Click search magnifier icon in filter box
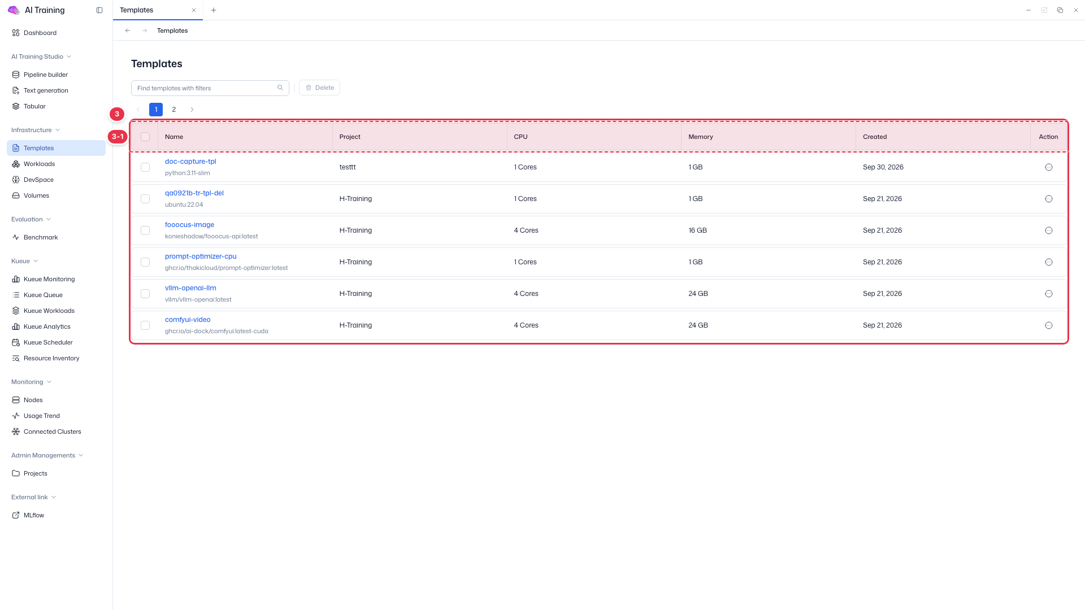This screenshot has width=1085, height=610. pyautogui.click(x=280, y=88)
